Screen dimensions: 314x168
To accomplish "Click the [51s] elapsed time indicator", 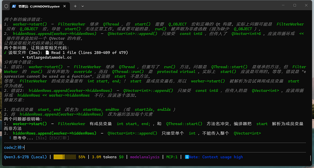I will (41, 138).
